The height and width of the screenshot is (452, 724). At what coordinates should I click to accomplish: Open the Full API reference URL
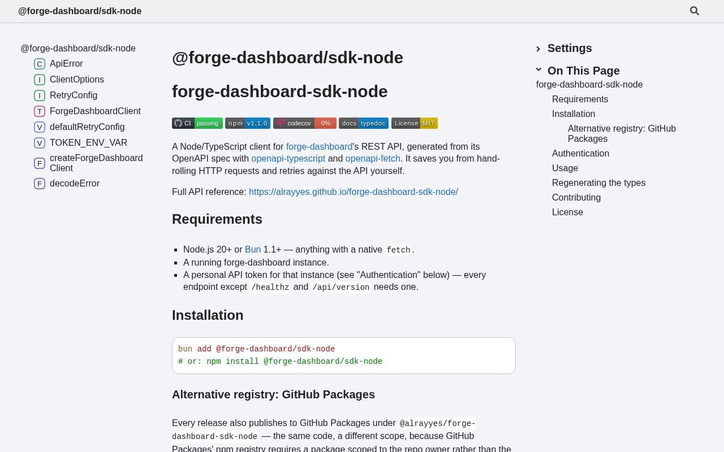point(354,192)
